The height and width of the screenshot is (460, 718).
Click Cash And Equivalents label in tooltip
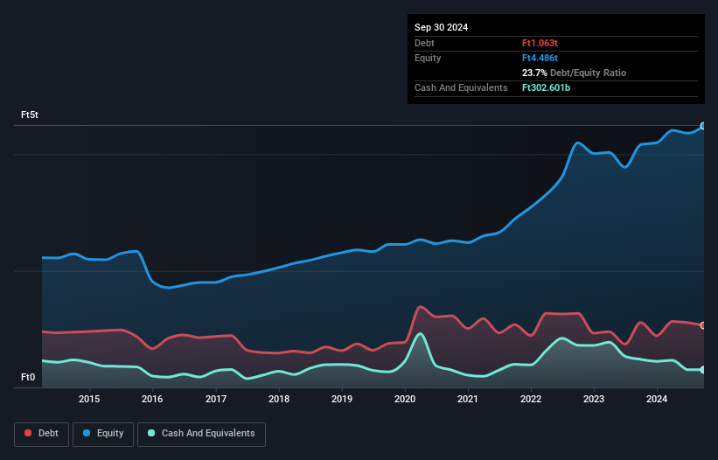pos(461,87)
